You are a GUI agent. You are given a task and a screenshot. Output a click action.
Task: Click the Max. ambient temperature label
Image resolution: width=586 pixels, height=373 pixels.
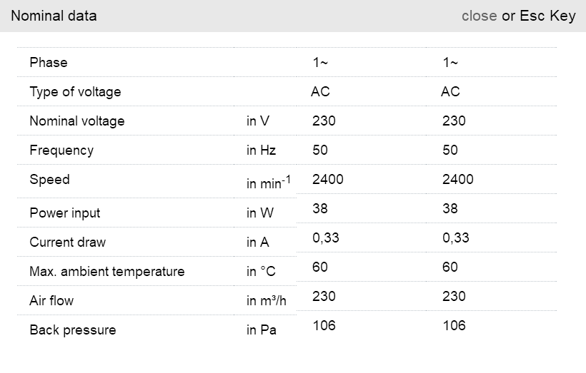click(106, 272)
